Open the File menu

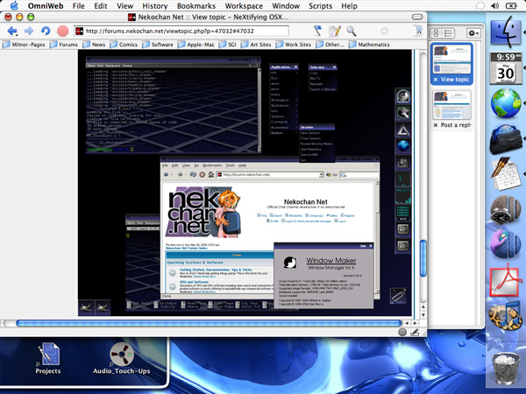coord(79,6)
